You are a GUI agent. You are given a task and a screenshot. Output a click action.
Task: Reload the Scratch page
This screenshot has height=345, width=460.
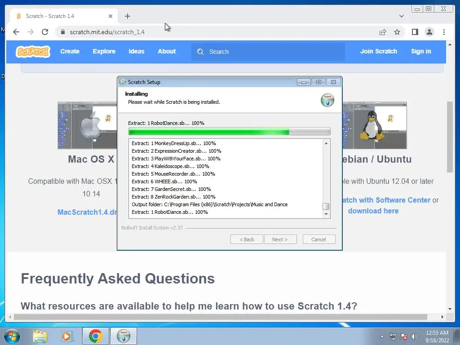click(x=45, y=32)
